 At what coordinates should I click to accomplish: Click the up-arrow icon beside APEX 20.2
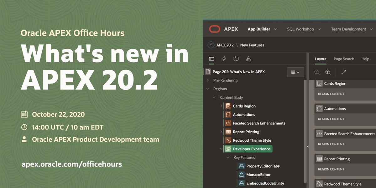[x=211, y=45]
